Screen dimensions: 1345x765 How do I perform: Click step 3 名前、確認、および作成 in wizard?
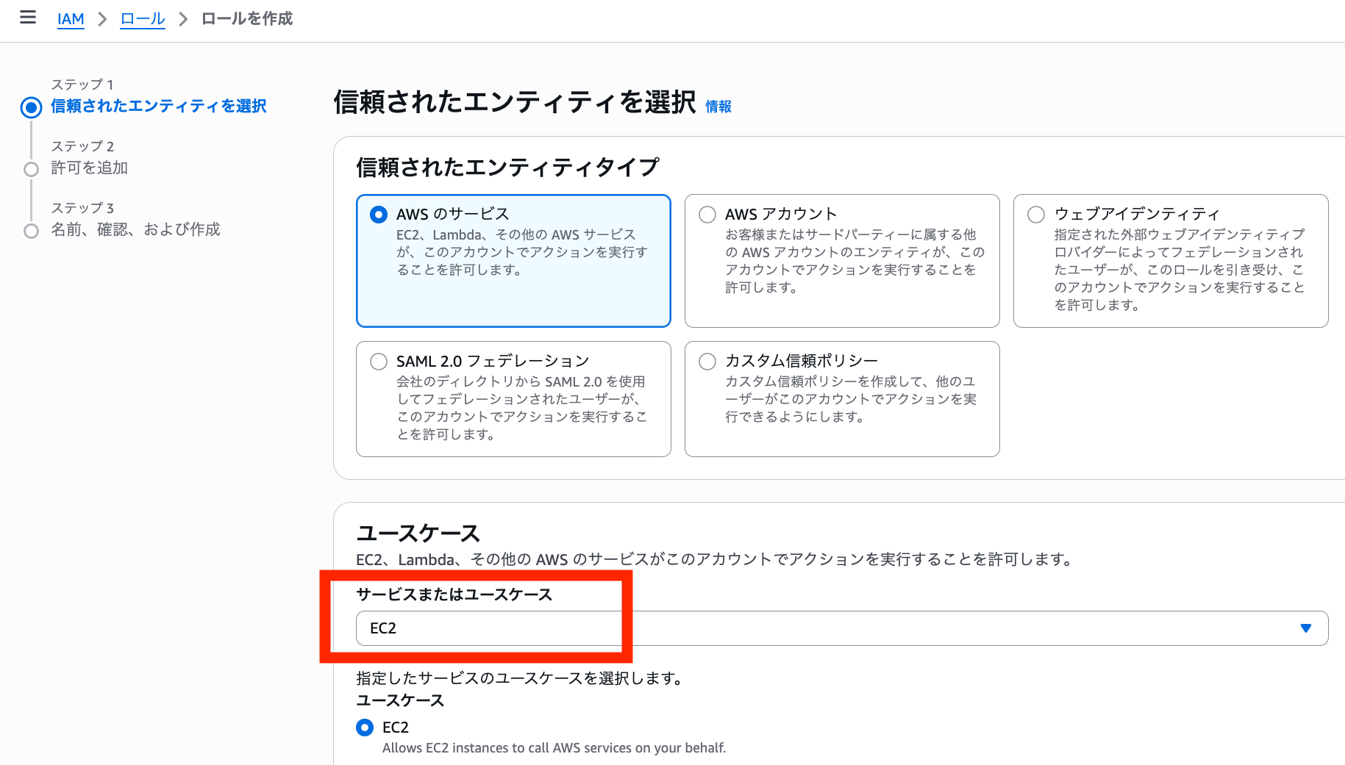(135, 230)
